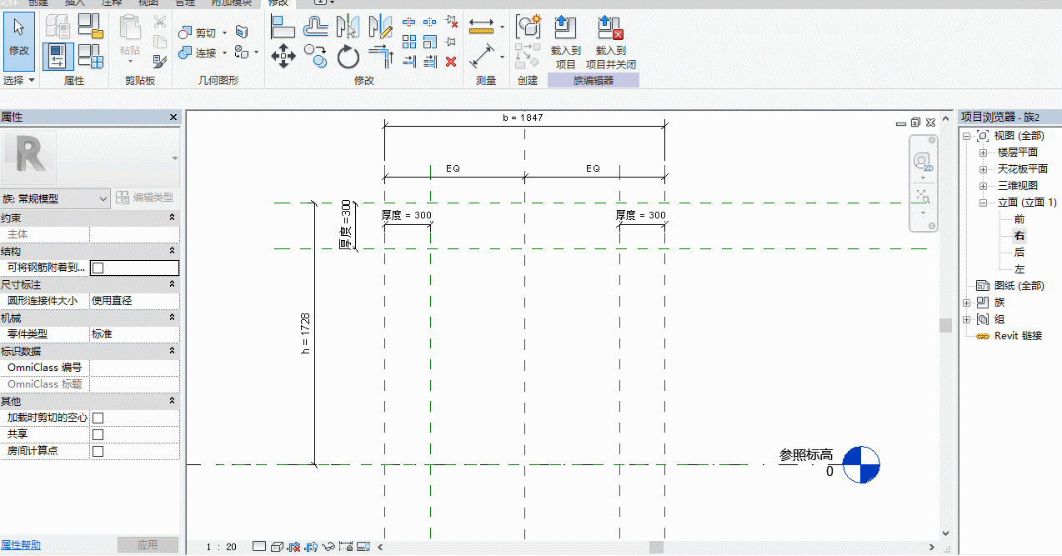Click 载入到项目并关闭 load and close icon

coord(611,42)
